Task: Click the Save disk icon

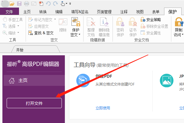Action: point(19,4)
